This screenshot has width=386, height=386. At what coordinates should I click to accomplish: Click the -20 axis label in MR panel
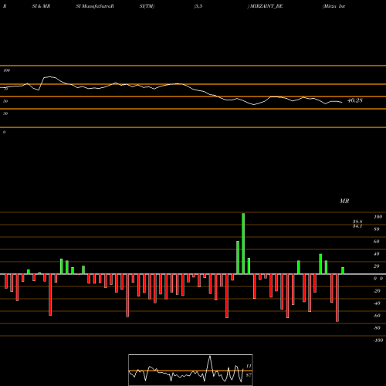(377, 291)
